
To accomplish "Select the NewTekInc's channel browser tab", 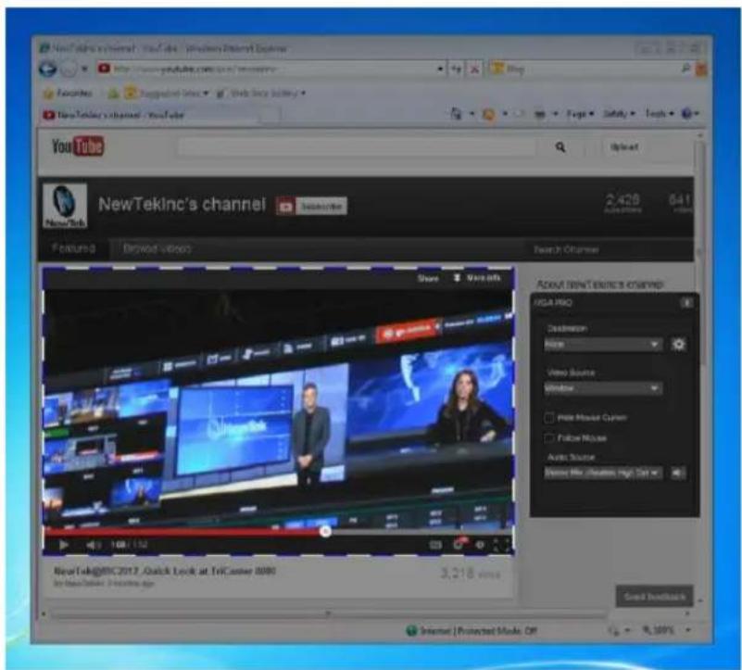I will pos(150,115).
